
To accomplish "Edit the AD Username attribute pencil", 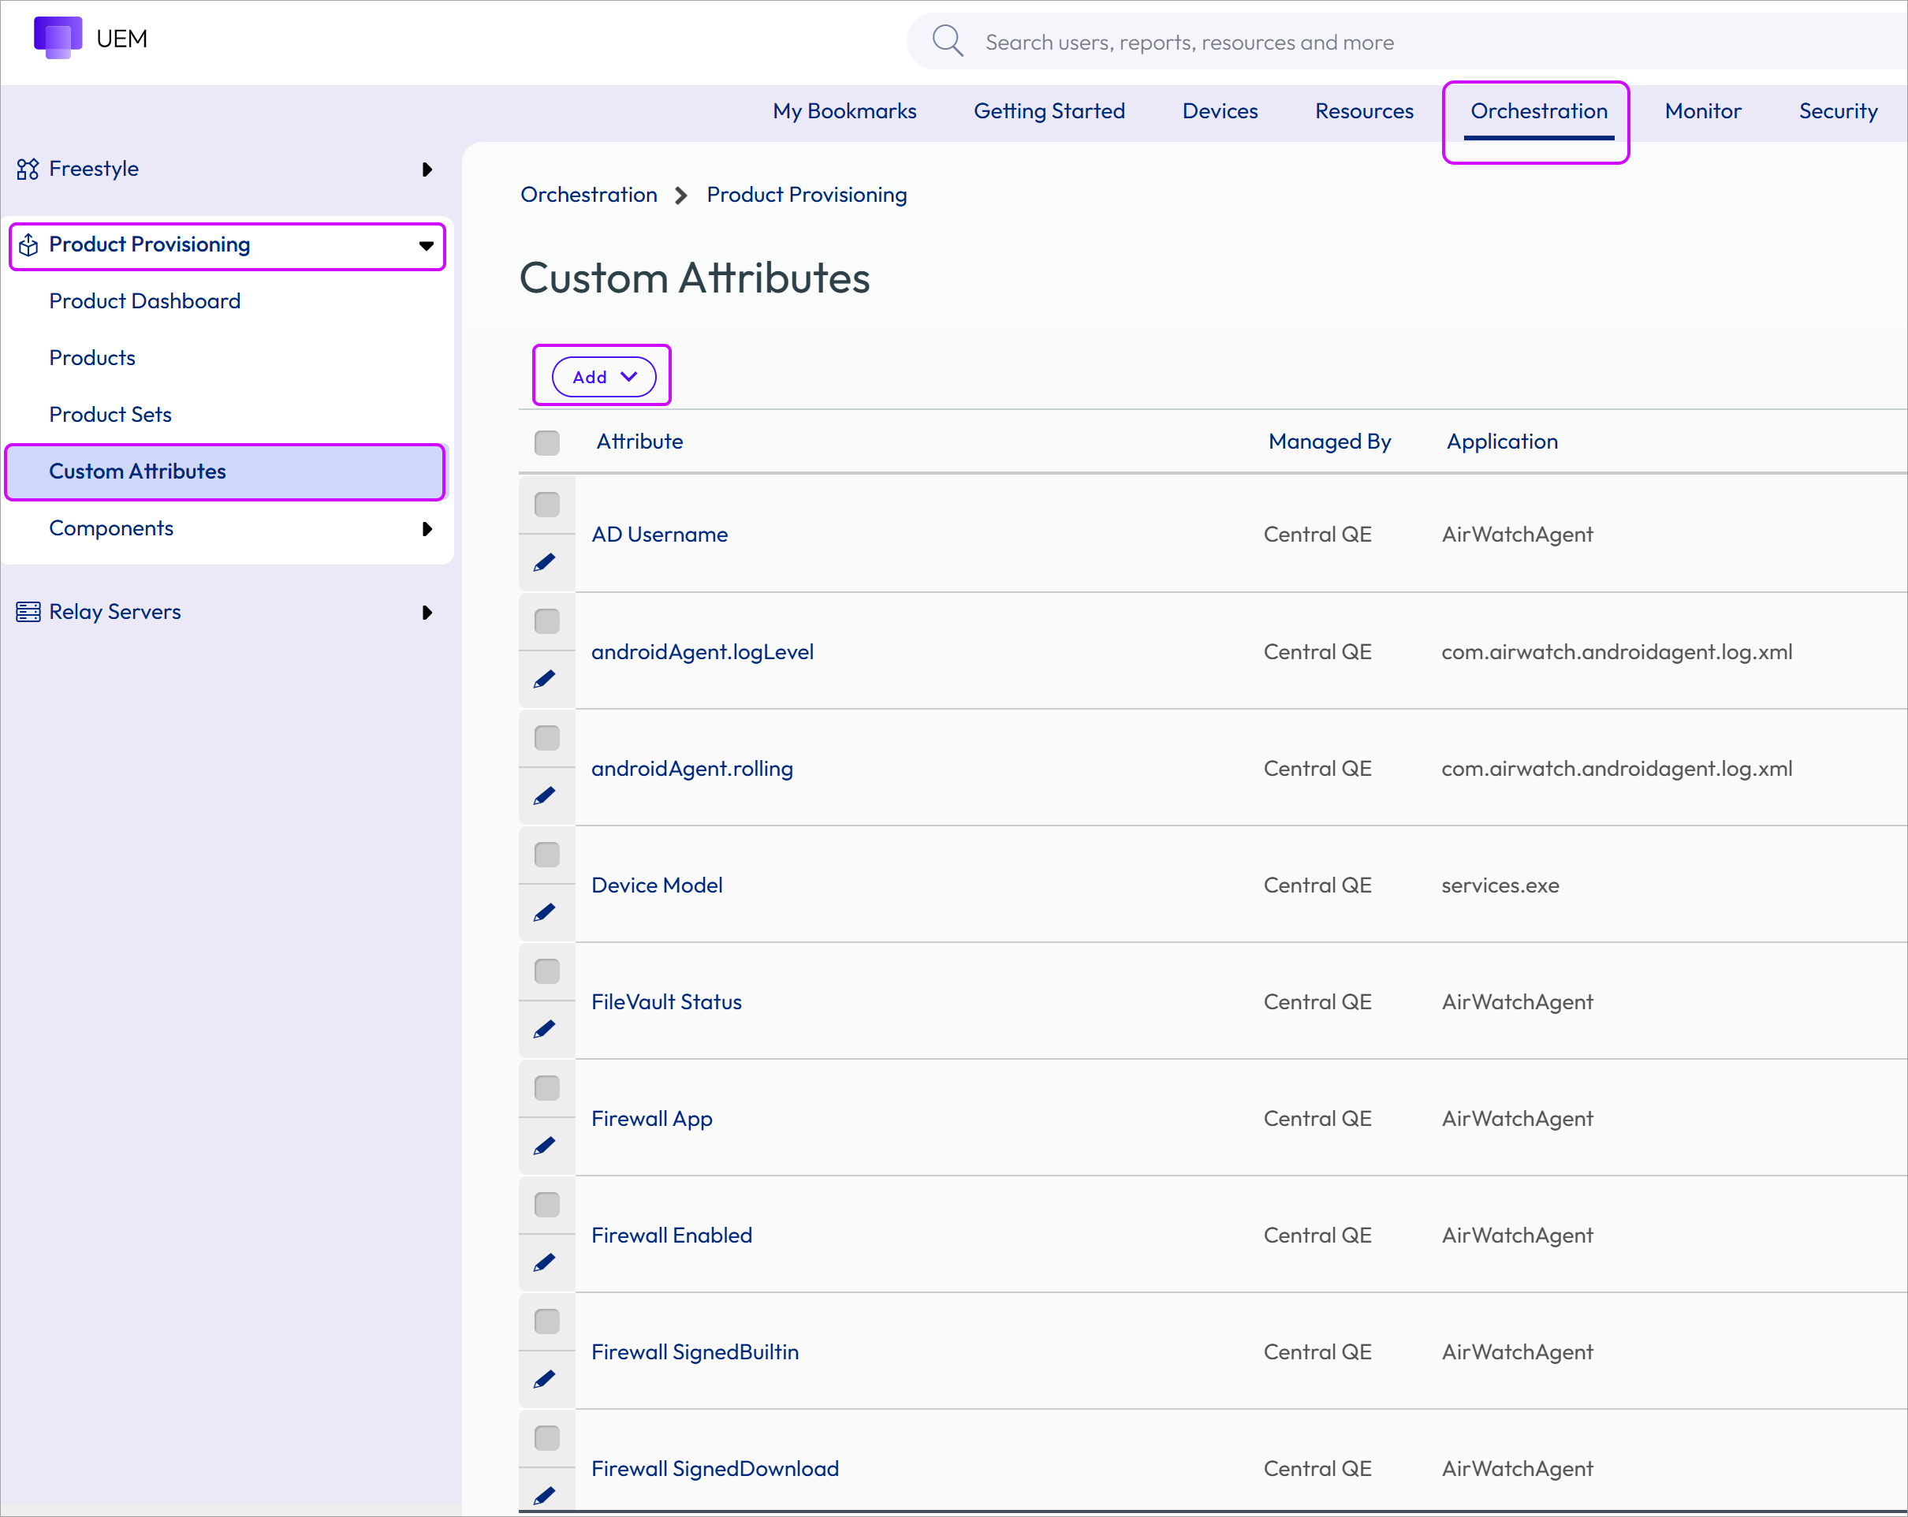I will point(545,562).
